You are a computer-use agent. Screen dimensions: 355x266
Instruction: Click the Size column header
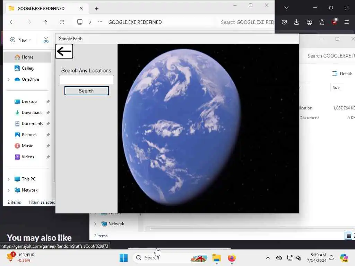click(336, 88)
